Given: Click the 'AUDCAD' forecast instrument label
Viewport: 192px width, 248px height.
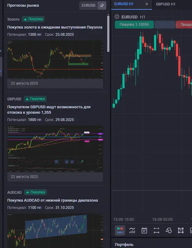Looking at the screenshot, I should [x=14, y=192].
